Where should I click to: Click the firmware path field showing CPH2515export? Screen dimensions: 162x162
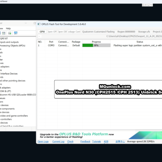coord(102,36)
